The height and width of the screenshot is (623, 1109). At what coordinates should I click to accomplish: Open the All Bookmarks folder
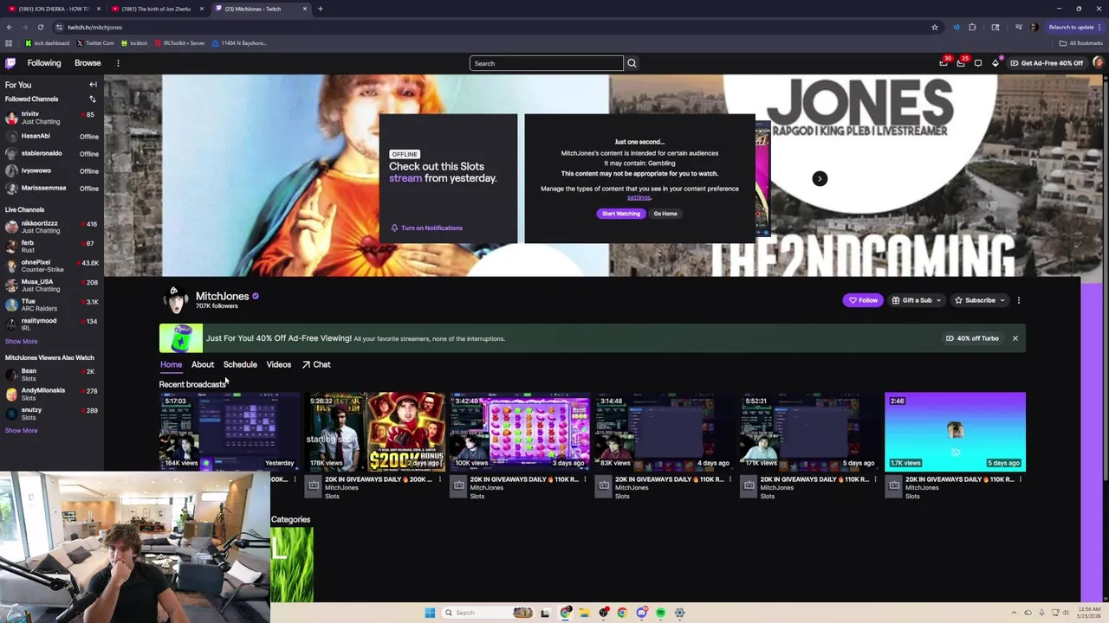click(1081, 43)
